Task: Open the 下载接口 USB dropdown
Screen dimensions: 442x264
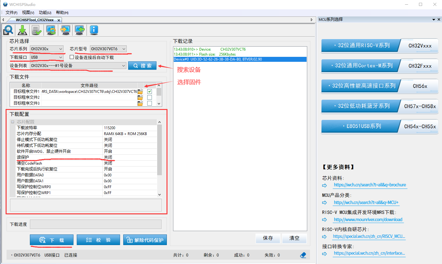Action: click(47, 57)
